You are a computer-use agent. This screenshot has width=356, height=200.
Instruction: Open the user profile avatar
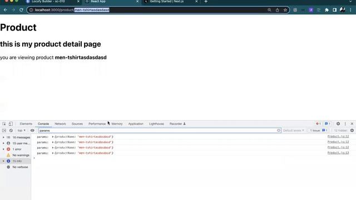click(343, 10)
